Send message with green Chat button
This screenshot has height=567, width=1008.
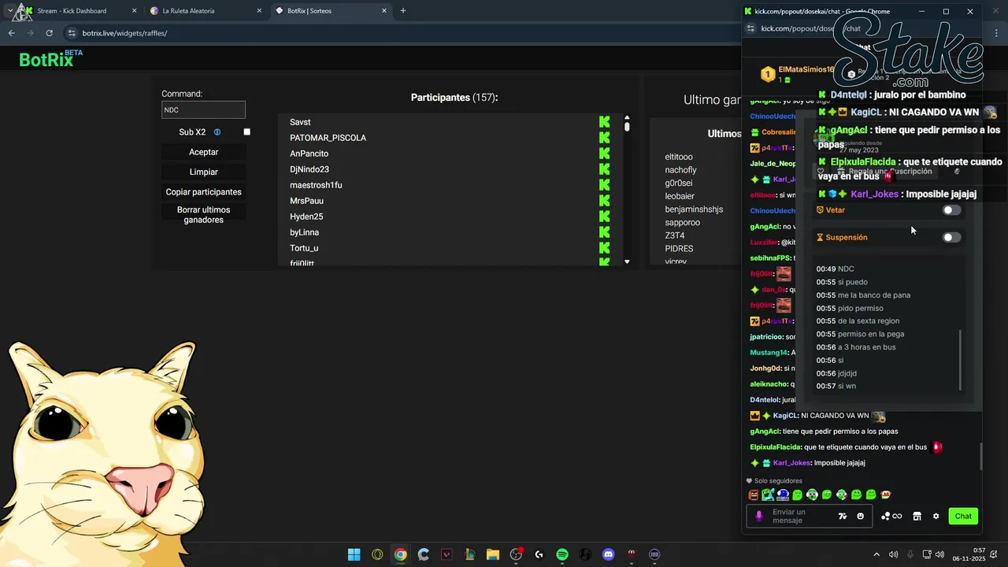(x=963, y=516)
